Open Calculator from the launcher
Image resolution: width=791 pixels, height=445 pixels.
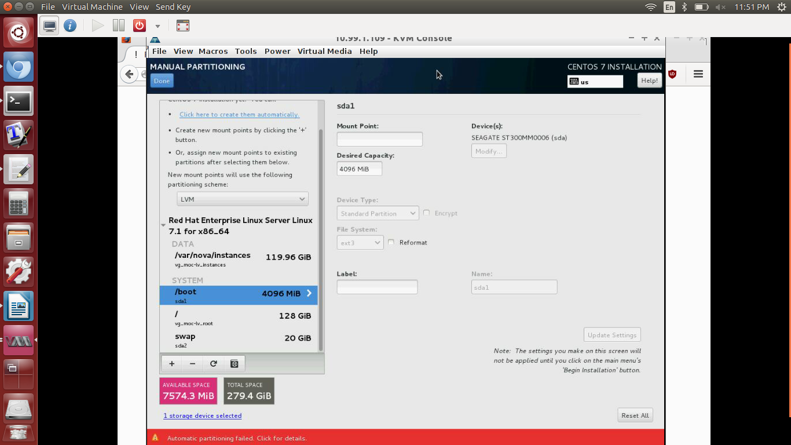[x=19, y=203]
